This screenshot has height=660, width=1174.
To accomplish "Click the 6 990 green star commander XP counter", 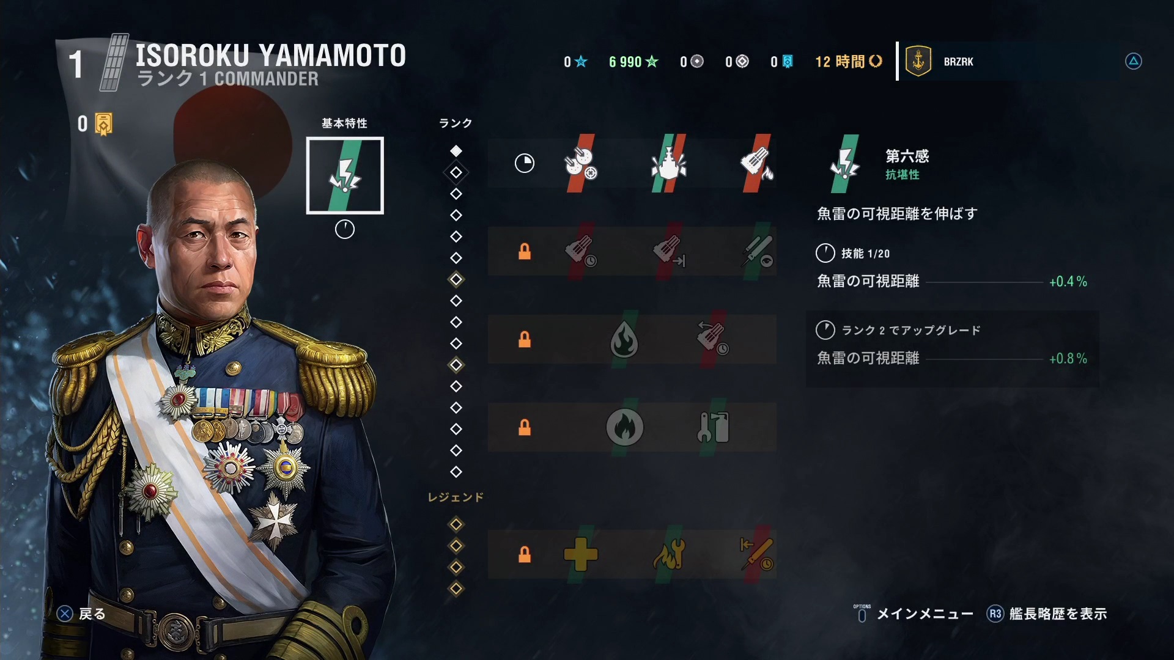I will 633,62.
